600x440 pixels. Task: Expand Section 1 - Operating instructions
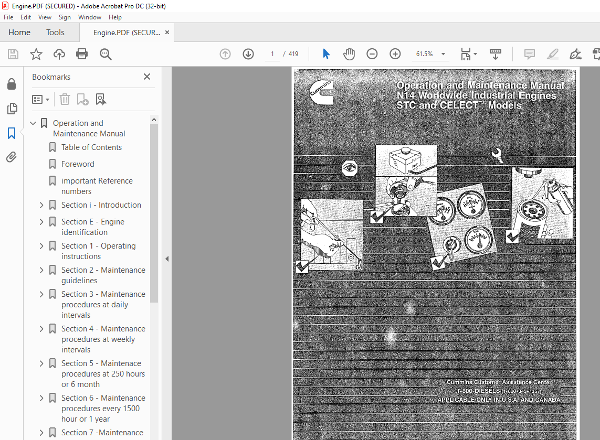tap(41, 246)
